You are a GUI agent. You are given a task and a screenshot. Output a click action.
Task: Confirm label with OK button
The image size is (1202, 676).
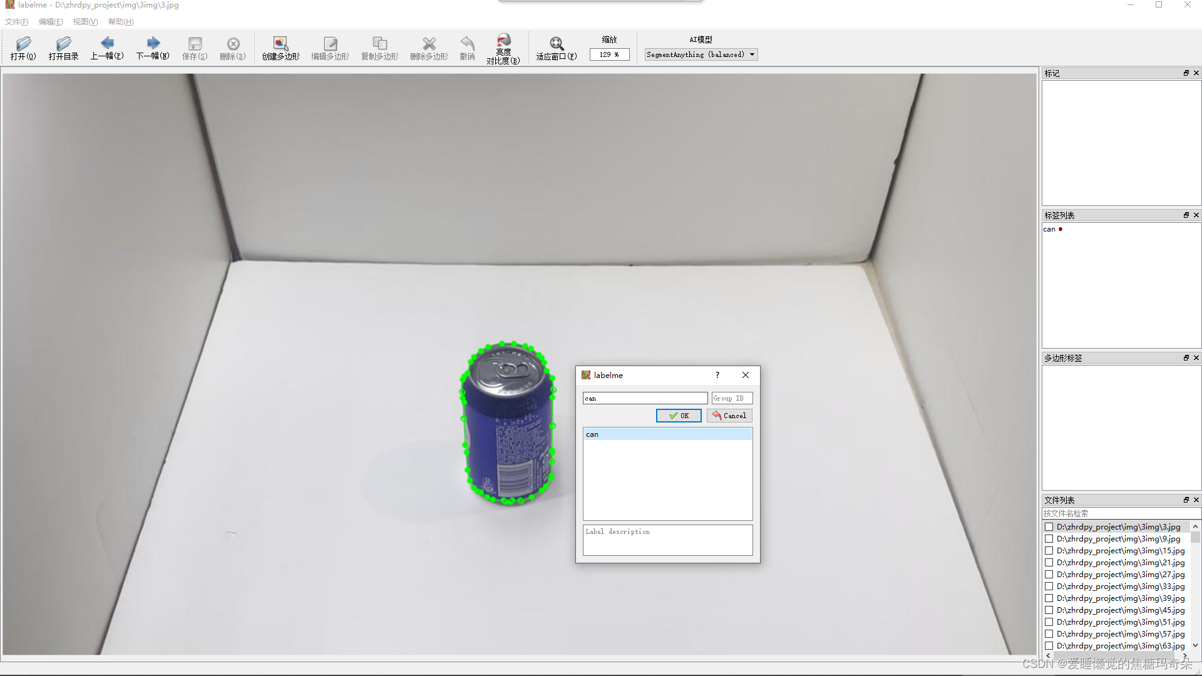679,416
